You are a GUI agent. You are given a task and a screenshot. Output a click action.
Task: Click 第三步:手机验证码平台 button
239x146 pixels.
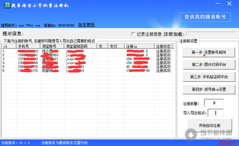209,77
